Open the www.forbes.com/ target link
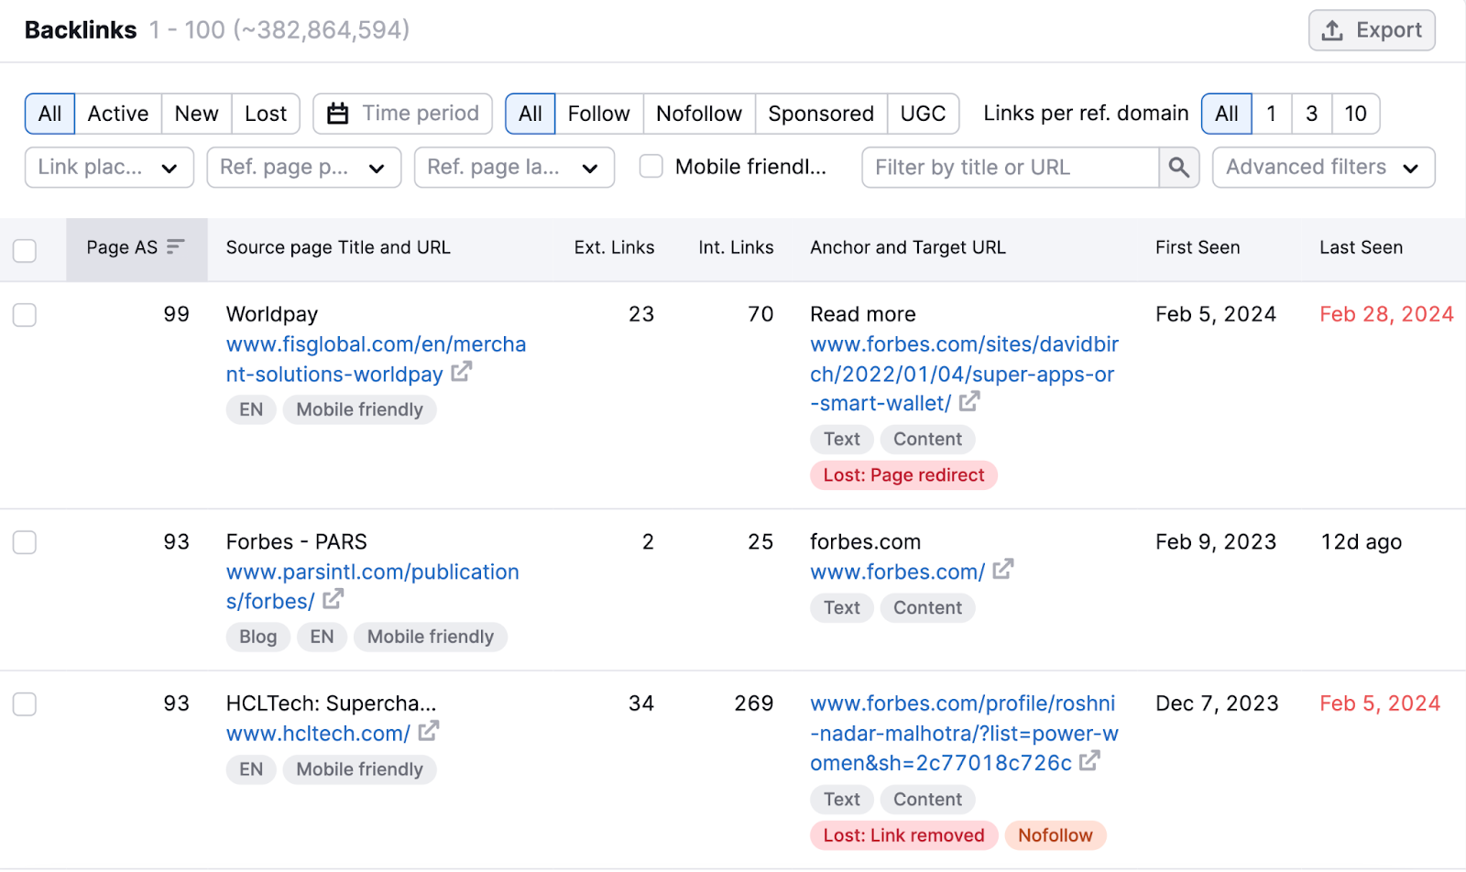The width and height of the screenshot is (1466, 872). coord(897,572)
